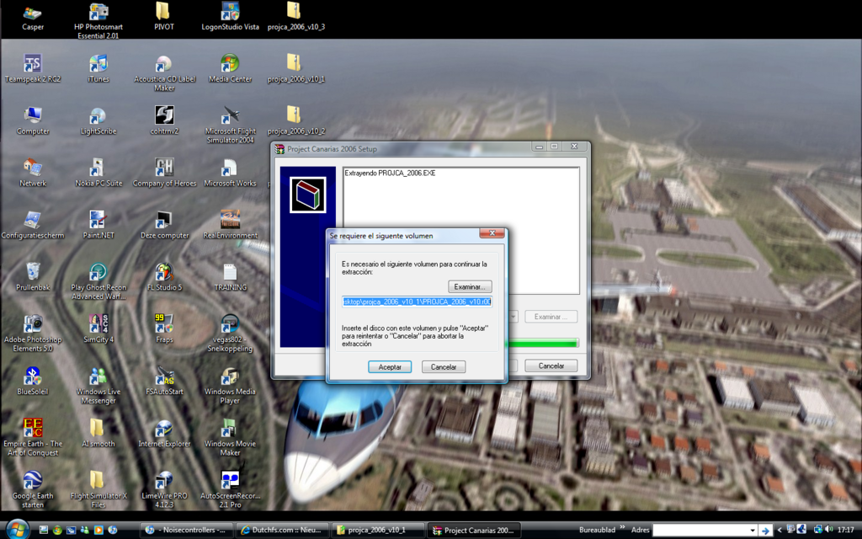The height and width of the screenshot is (539, 862).
Task: Click the volume speaker tray icon
Action: click(829, 530)
